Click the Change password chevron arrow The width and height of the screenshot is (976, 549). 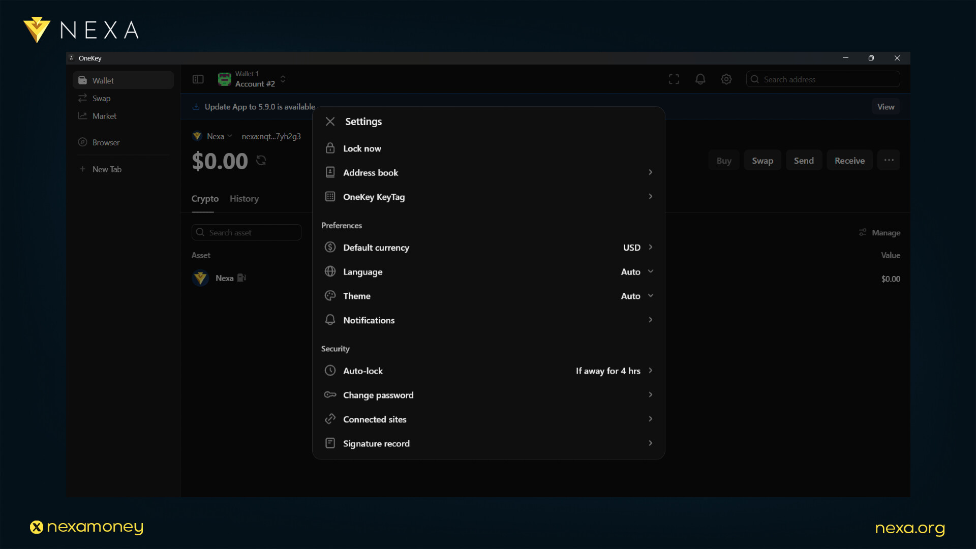click(650, 394)
